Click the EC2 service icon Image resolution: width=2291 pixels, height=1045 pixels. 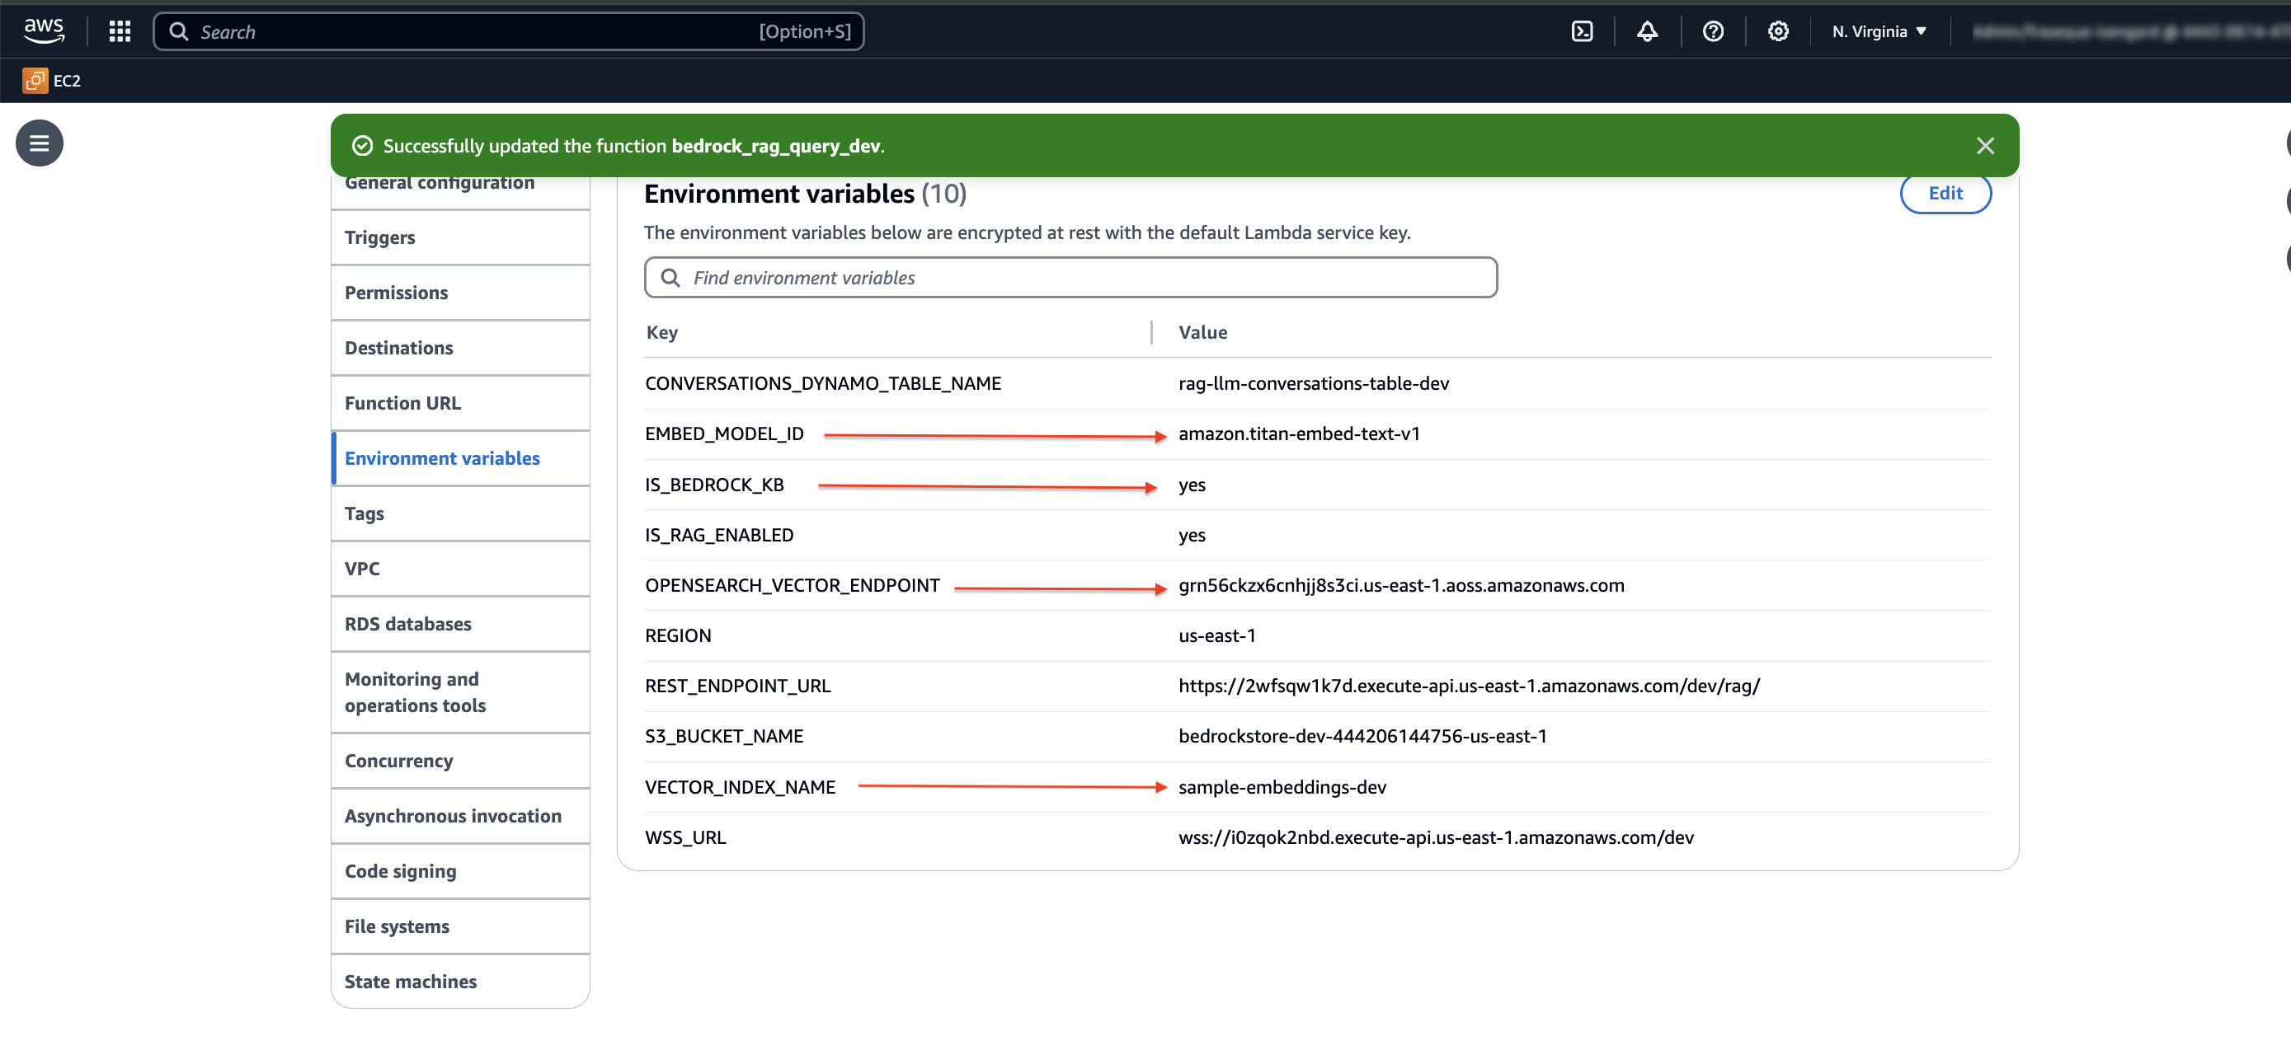[x=32, y=80]
